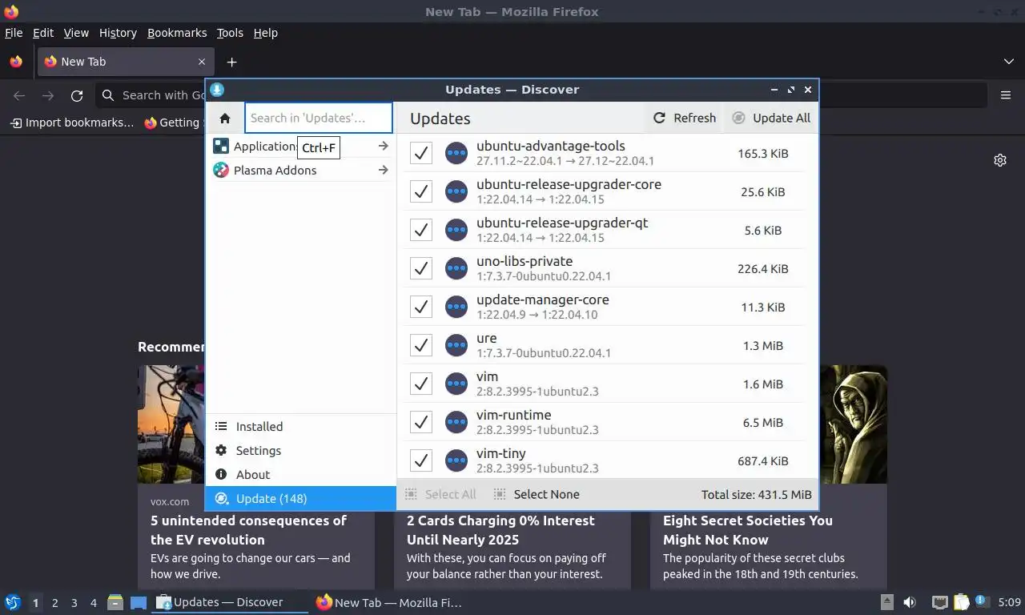Uncheck the ubuntu-release-upgrader-core update

(x=421, y=191)
